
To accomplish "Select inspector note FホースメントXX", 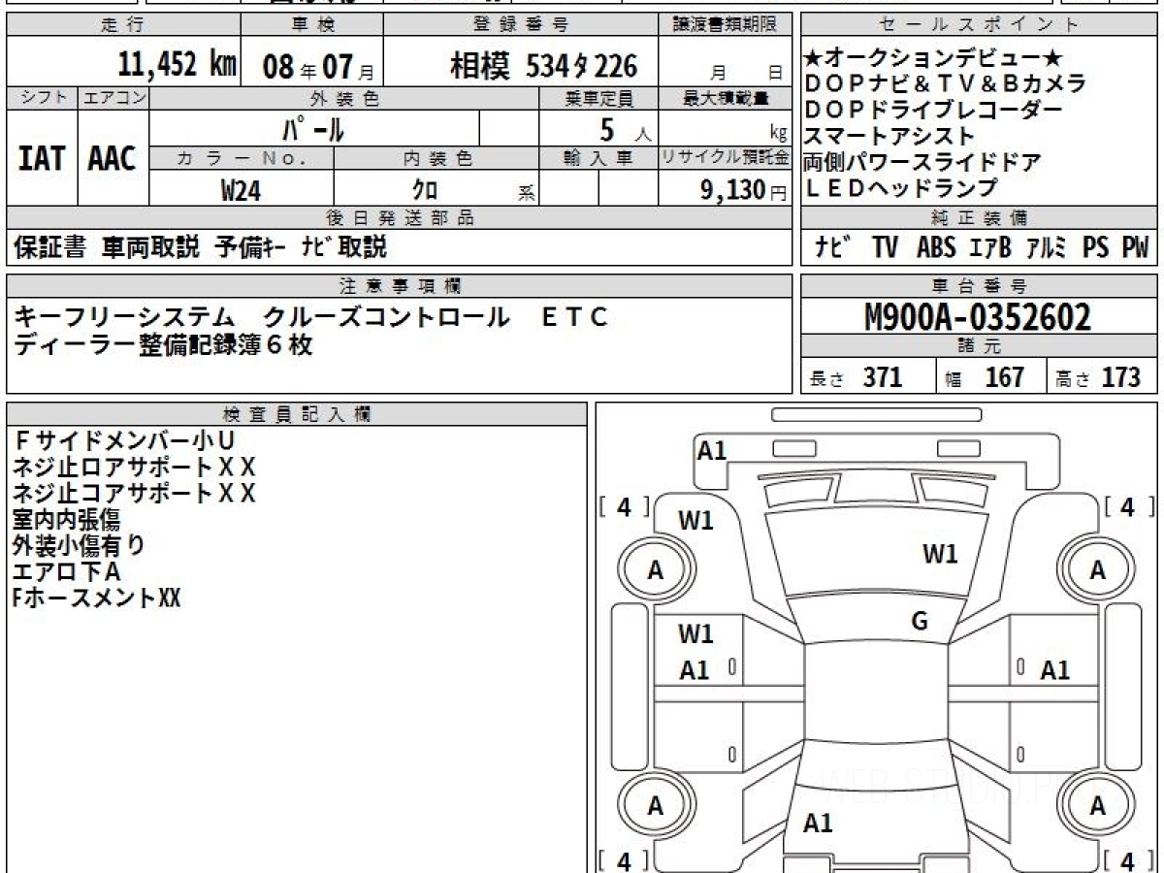I will (97, 598).
